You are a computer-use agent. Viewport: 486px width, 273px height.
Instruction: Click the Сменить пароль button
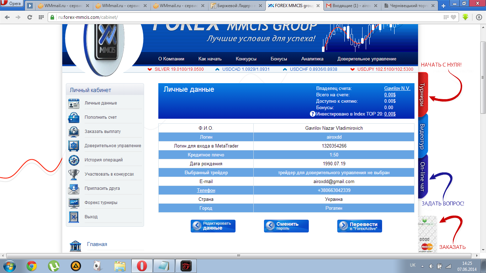[286, 226]
